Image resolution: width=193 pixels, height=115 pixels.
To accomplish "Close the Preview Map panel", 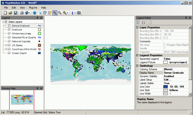I will (41, 88).
